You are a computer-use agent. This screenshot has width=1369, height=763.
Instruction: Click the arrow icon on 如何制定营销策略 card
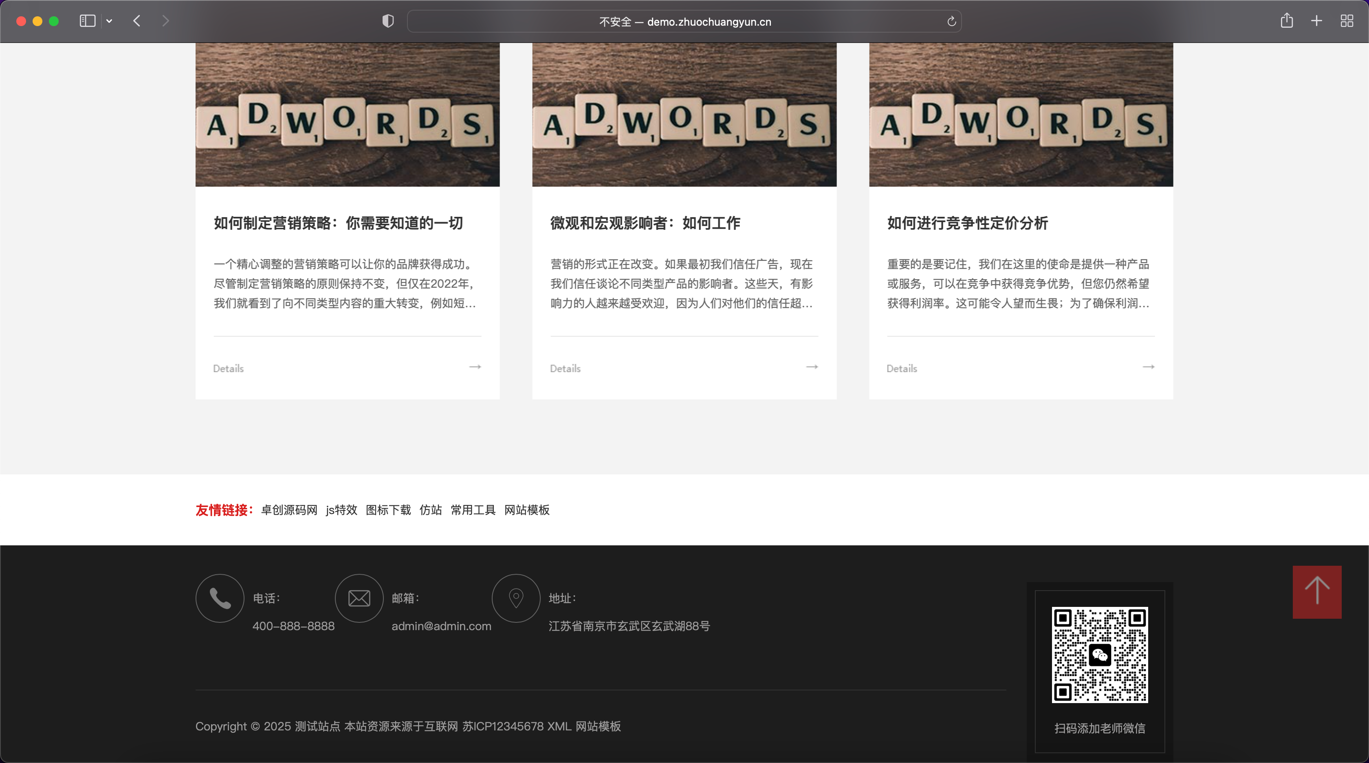(475, 367)
